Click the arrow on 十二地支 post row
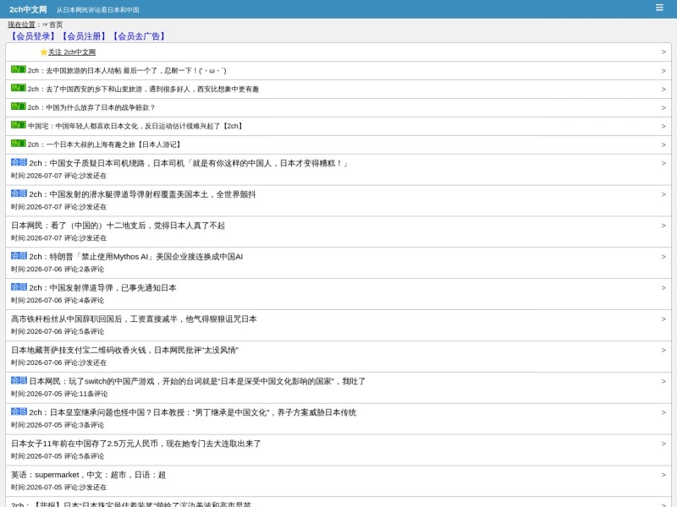The width and height of the screenshot is (677, 507). pyautogui.click(x=663, y=226)
